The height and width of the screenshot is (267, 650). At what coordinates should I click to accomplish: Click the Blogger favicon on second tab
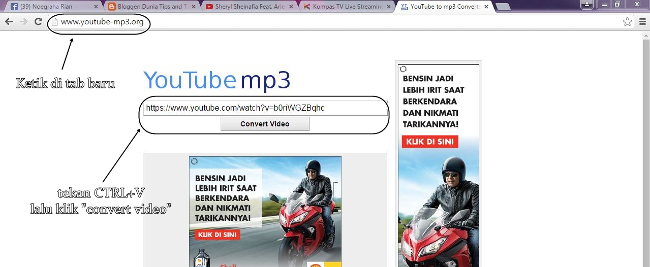[x=111, y=7]
